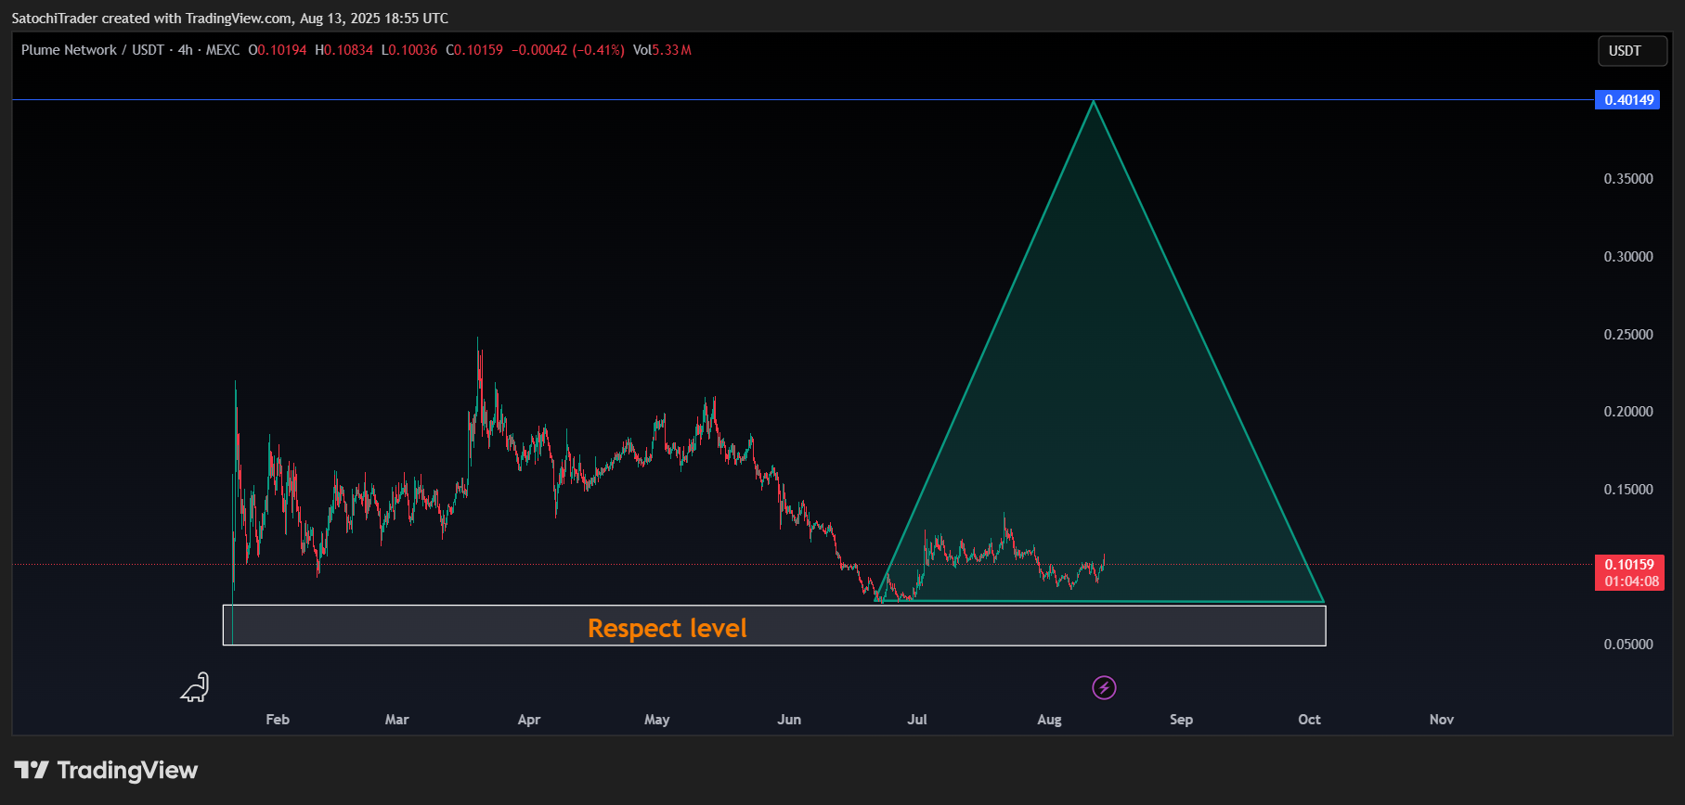Click the −0.00042 (−0.41%) change value
Screen dimensions: 1685x805
click(568, 50)
